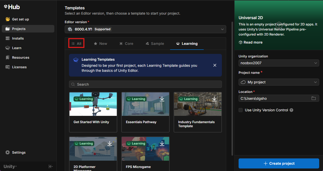Click the help icon beside Unity Version Control

click(x=291, y=110)
